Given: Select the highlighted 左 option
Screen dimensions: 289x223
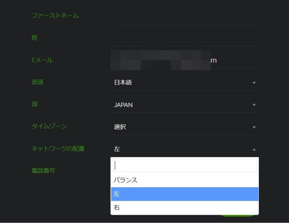Looking at the screenshot, I should (185, 194).
